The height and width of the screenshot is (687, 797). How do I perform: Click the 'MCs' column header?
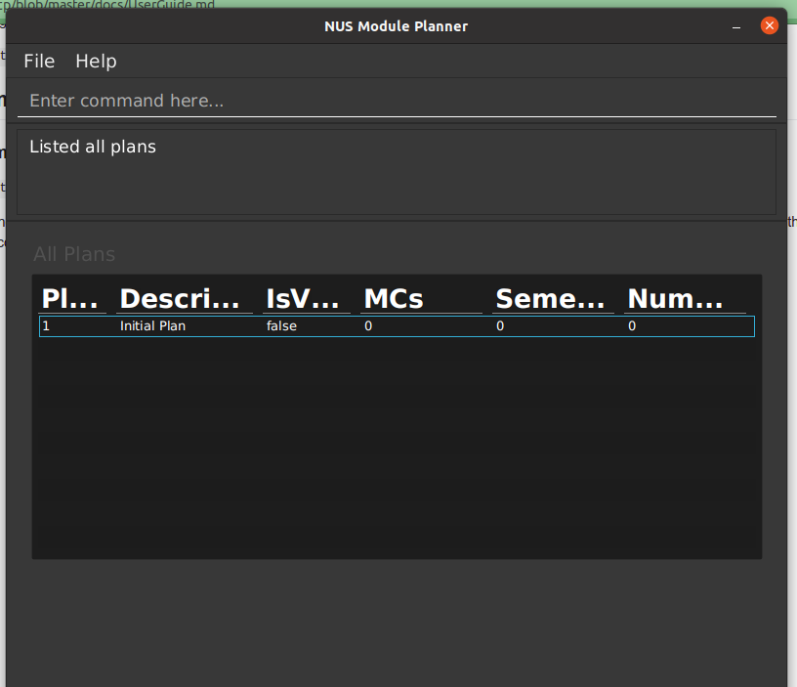(421, 298)
